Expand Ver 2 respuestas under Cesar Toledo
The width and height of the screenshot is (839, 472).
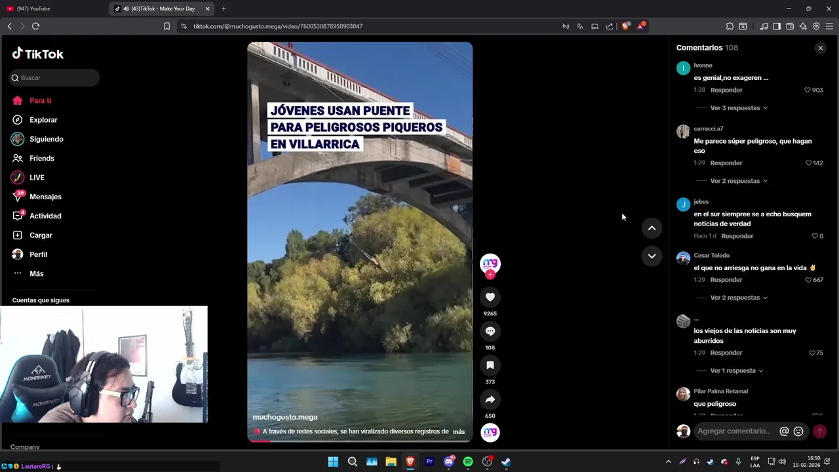(739, 298)
